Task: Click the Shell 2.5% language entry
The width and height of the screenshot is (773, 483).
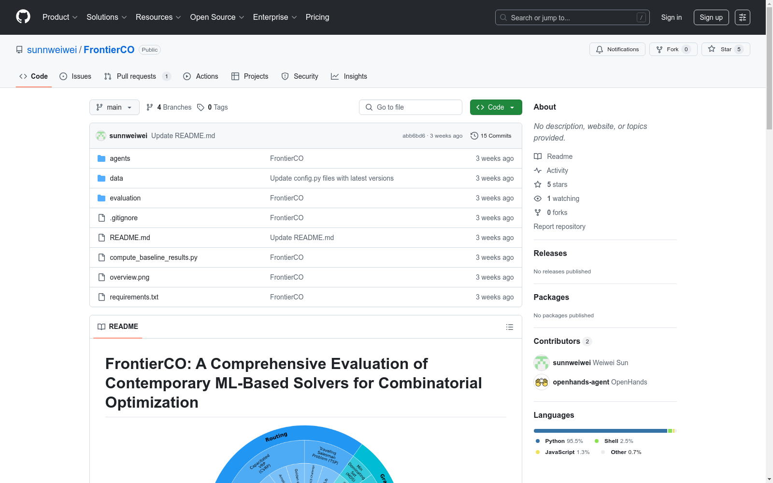Action: pyautogui.click(x=614, y=441)
